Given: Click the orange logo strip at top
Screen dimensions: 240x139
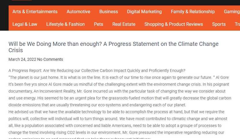Looking at the screenshot, I should point(22,0).
